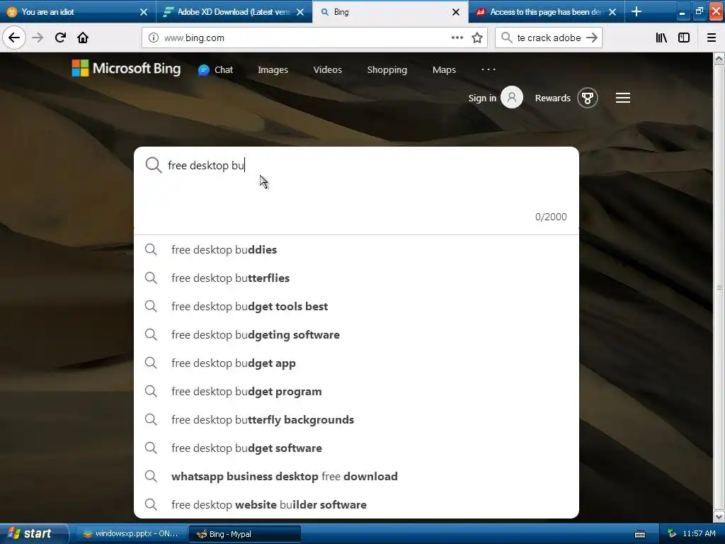Choose suggestion 'free desktop buddies'
Viewport: 725px width, 544px height.
(x=356, y=250)
